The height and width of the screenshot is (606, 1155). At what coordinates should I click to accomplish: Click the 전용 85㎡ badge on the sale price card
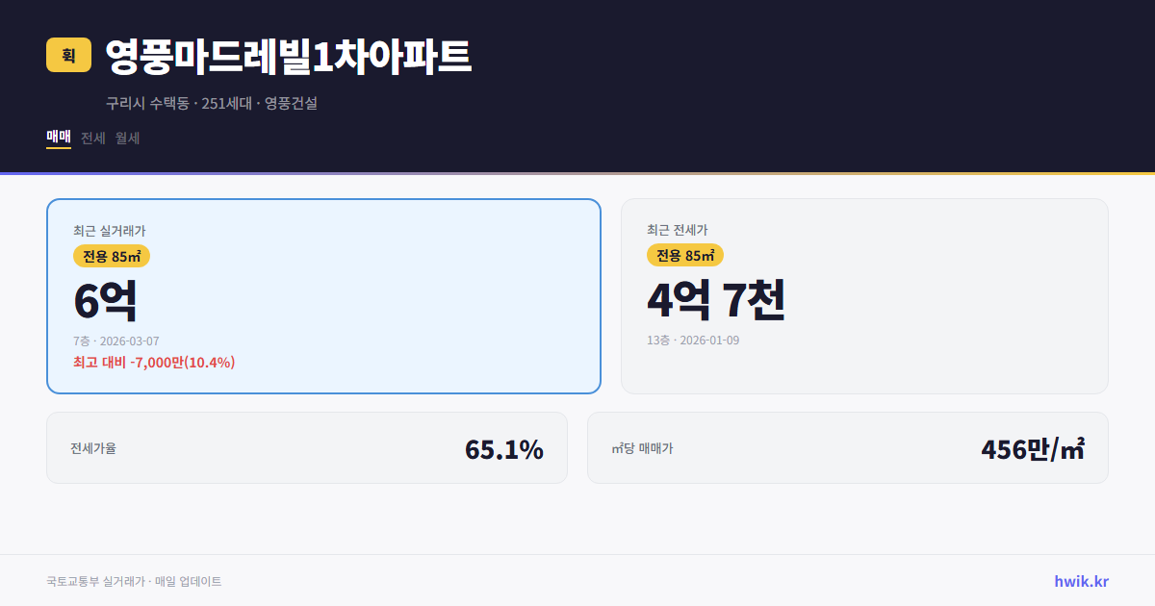pos(110,256)
